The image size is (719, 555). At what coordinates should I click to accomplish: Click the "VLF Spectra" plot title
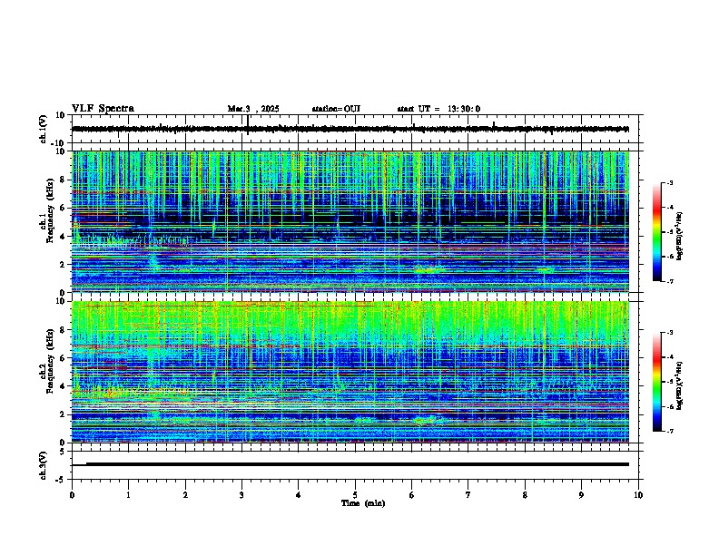click(x=103, y=109)
